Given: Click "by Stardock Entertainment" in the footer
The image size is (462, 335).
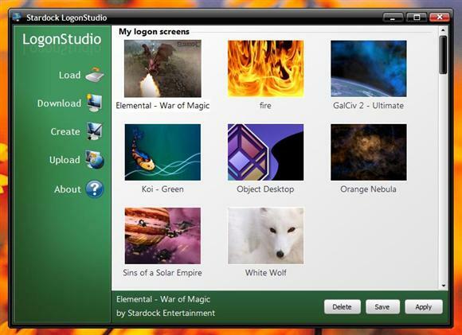Looking at the screenshot, I should click(x=166, y=313).
